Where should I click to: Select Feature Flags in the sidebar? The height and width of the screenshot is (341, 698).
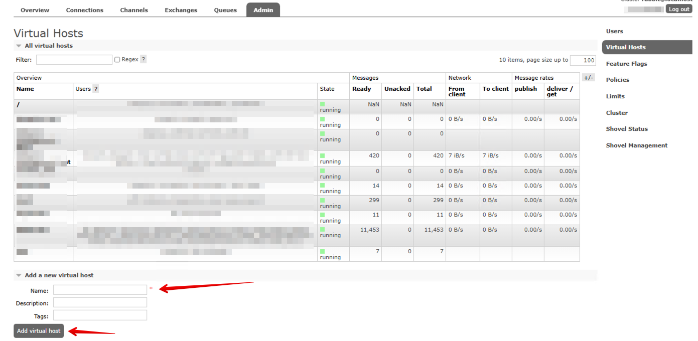click(626, 64)
